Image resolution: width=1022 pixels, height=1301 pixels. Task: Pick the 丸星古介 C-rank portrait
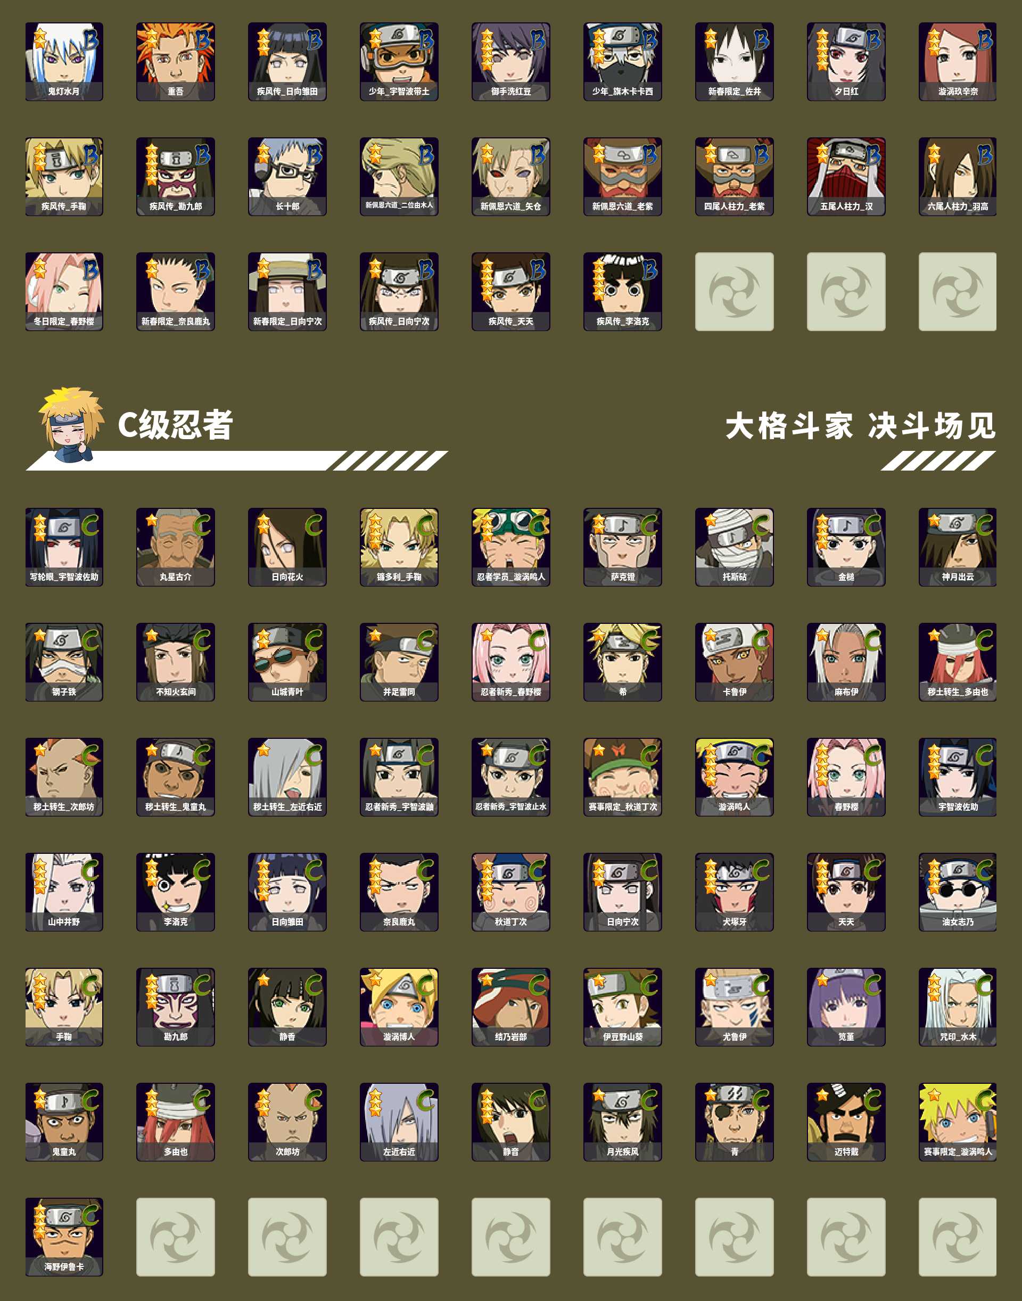point(175,547)
